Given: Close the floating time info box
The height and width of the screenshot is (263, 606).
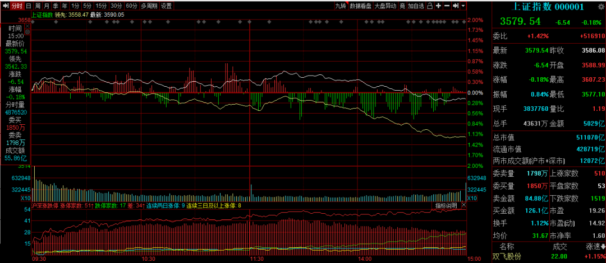Looking at the screenshot, I should click(27, 26).
